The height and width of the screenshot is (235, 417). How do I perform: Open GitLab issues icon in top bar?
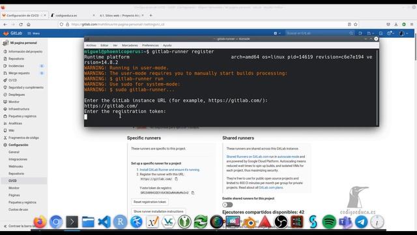point(360,33)
